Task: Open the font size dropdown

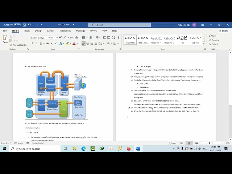Action: tap(57, 38)
